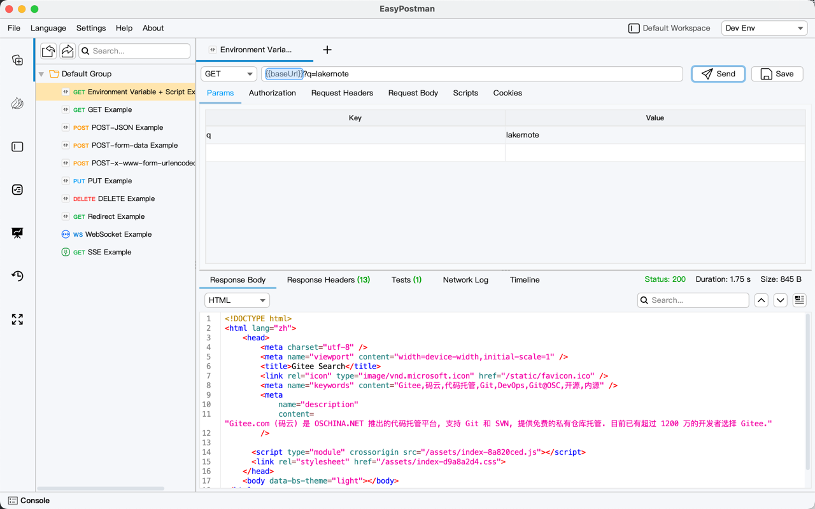The image size is (815, 509).
Task: Click the SSE Example plug icon
Action: tap(66, 252)
